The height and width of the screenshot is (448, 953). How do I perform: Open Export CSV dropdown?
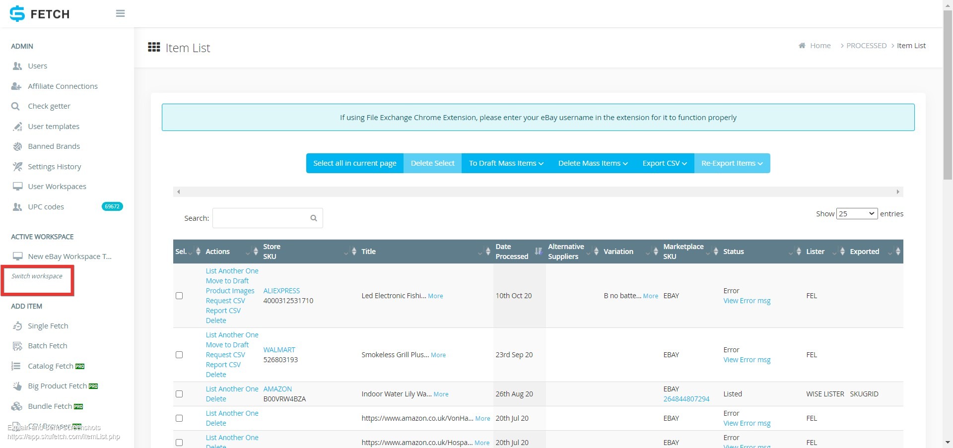pyautogui.click(x=665, y=163)
